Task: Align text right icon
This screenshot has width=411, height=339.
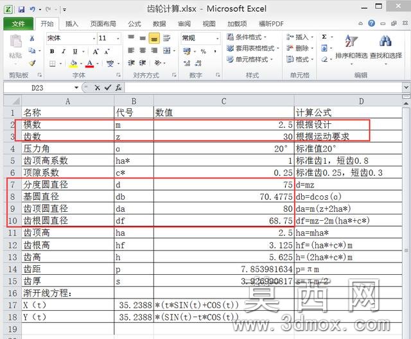Action: point(154,50)
